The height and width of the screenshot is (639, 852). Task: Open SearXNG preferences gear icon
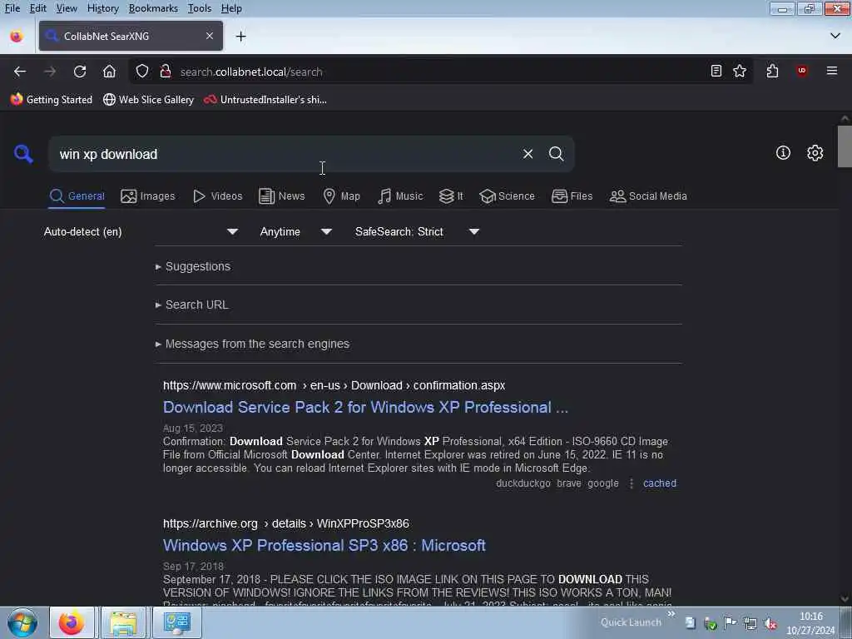coord(815,153)
